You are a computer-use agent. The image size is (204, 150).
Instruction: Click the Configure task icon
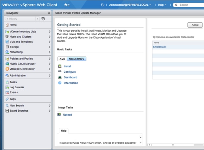[60, 71]
